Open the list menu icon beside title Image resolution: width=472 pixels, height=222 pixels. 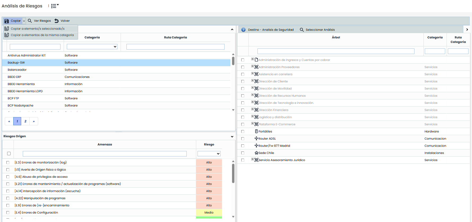point(55,6)
